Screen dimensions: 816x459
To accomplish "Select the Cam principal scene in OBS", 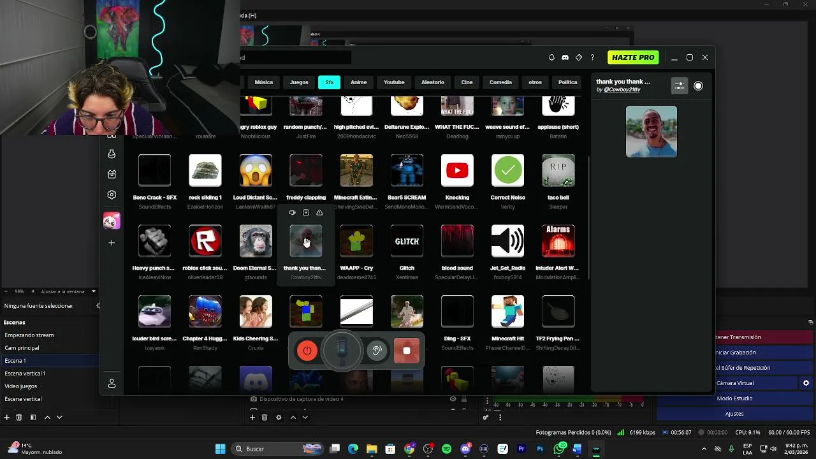I will click(50, 348).
